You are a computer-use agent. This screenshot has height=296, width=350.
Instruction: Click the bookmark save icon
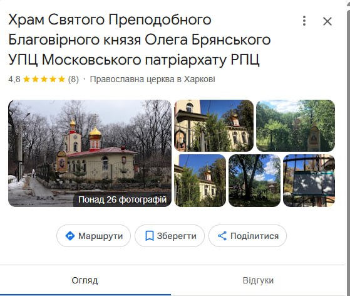[150, 236]
